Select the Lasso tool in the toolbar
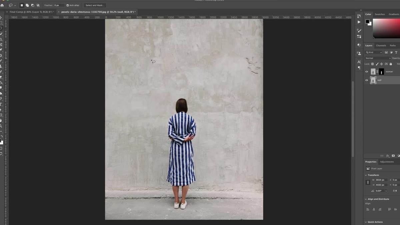This screenshot has width=400, height=225. pos(1,28)
